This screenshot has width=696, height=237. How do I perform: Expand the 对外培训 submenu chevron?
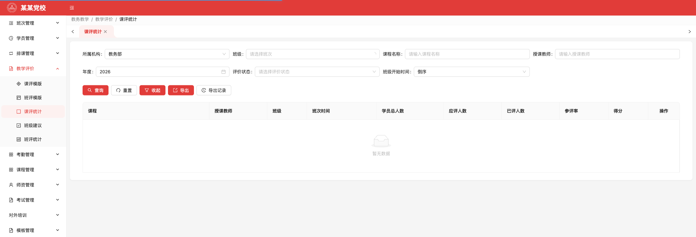tap(58, 215)
